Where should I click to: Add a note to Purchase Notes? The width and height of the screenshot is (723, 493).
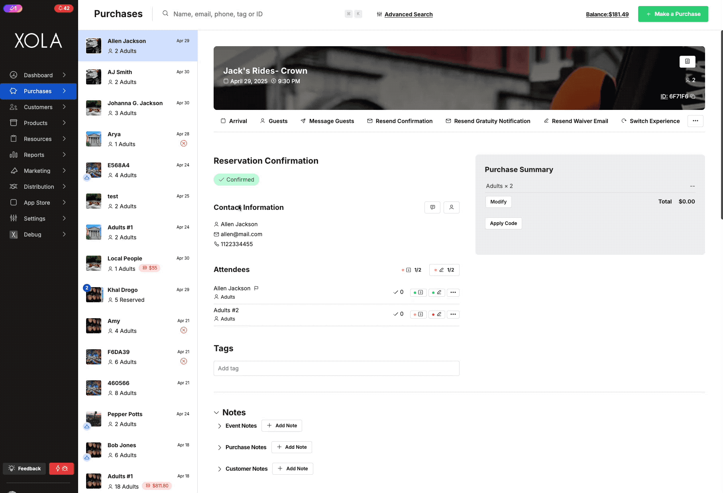[x=292, y=447]
